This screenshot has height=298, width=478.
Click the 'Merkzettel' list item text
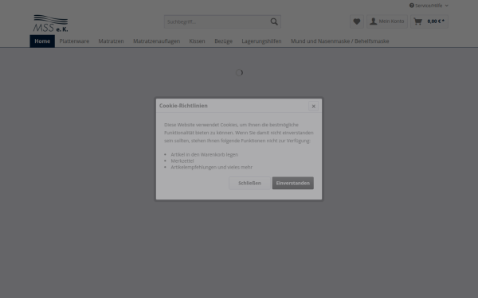pyautogui.click(x=182, y=161)
